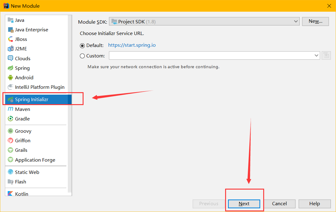This screenshot has height=212, width=336.
Task: Click the disabled Previous button
Action: (209, 204)
